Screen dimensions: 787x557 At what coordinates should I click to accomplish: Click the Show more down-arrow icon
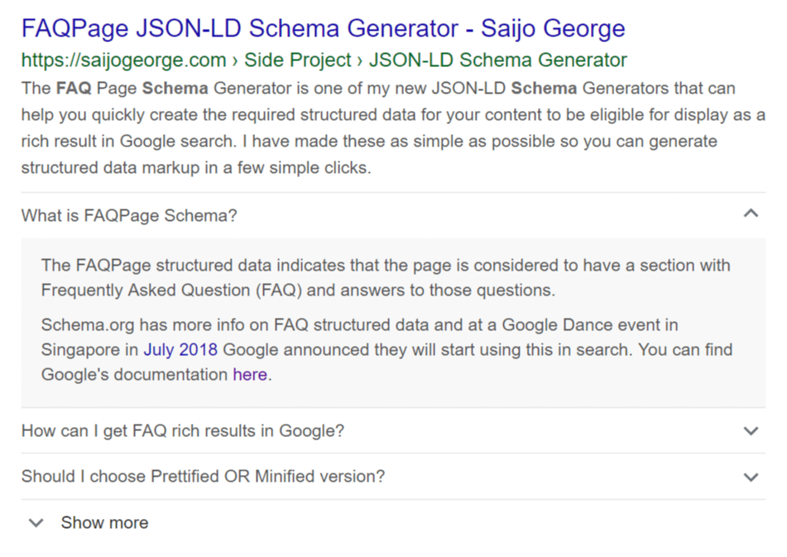click(x=36, y=523)
